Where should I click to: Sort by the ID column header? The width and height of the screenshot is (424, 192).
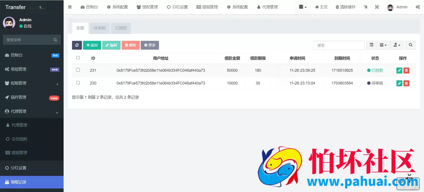tap(93, 58)
